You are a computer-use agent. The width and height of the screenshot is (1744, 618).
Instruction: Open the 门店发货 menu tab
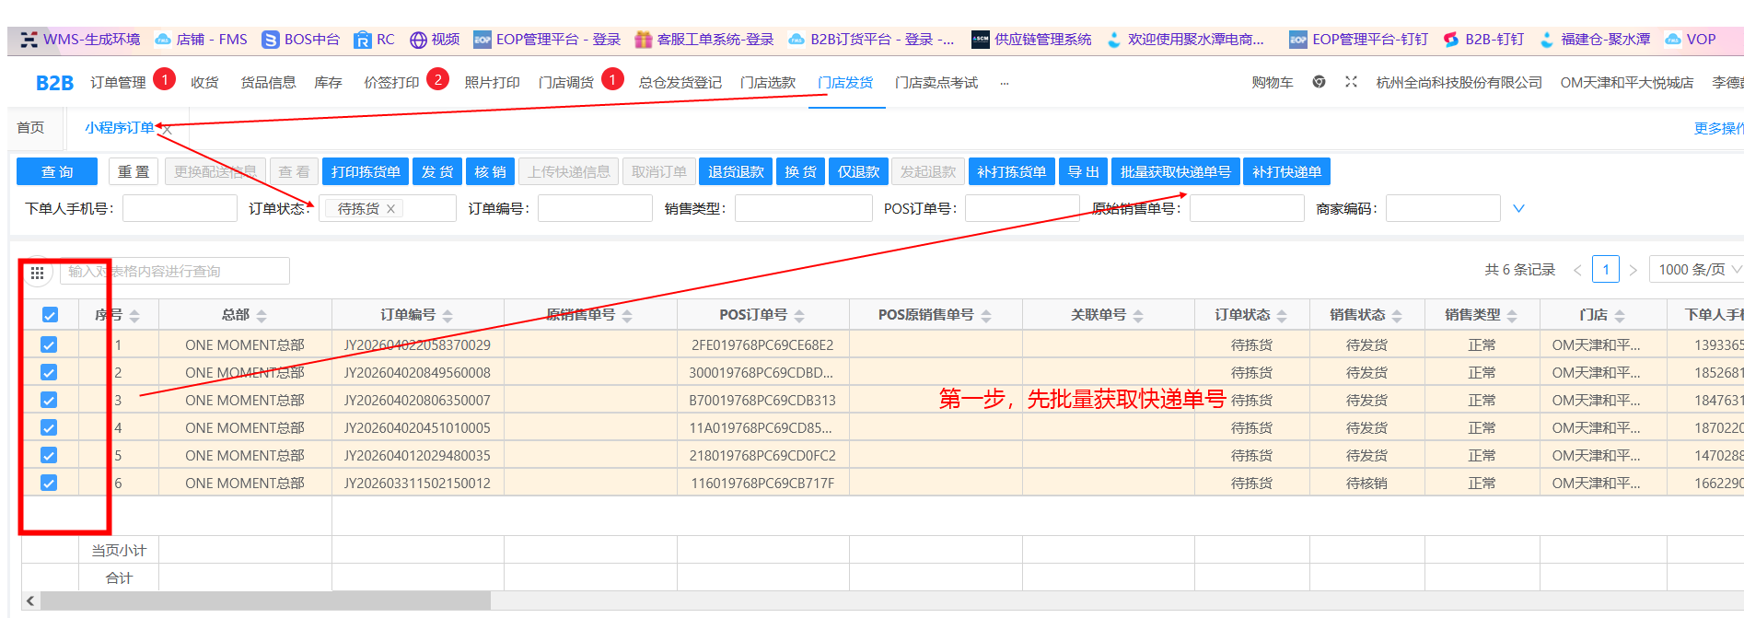click(845, 83)
